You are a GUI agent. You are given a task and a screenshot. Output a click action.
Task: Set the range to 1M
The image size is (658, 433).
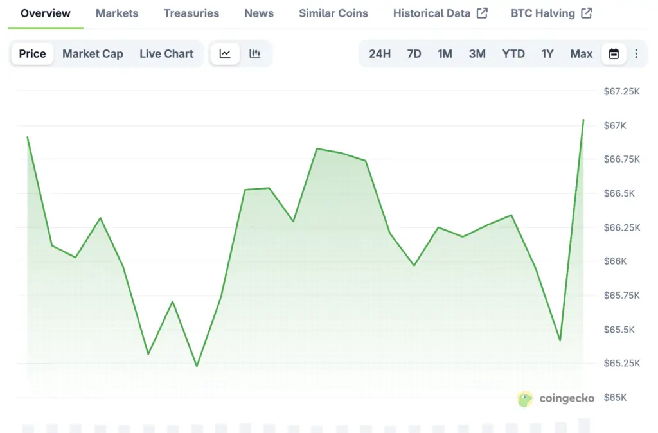[445, 54]
